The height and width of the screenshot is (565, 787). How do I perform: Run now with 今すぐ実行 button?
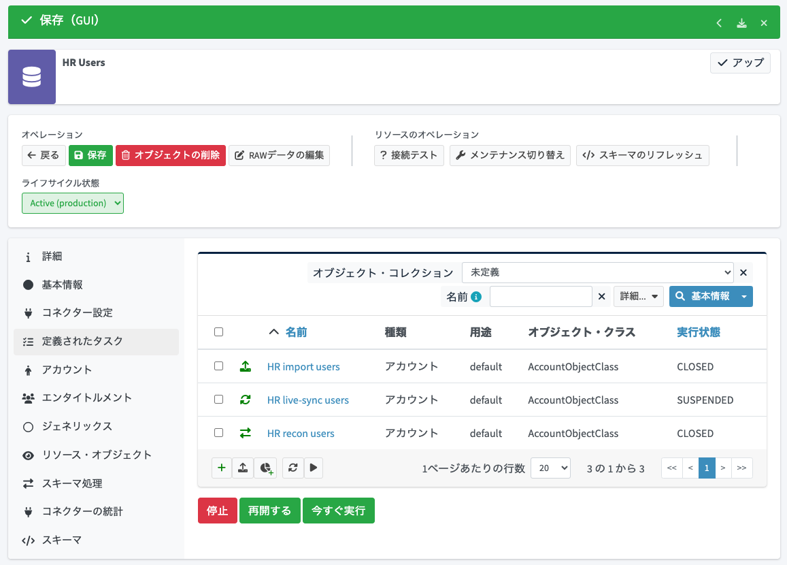pyautogui.click(x=338, y=511)
